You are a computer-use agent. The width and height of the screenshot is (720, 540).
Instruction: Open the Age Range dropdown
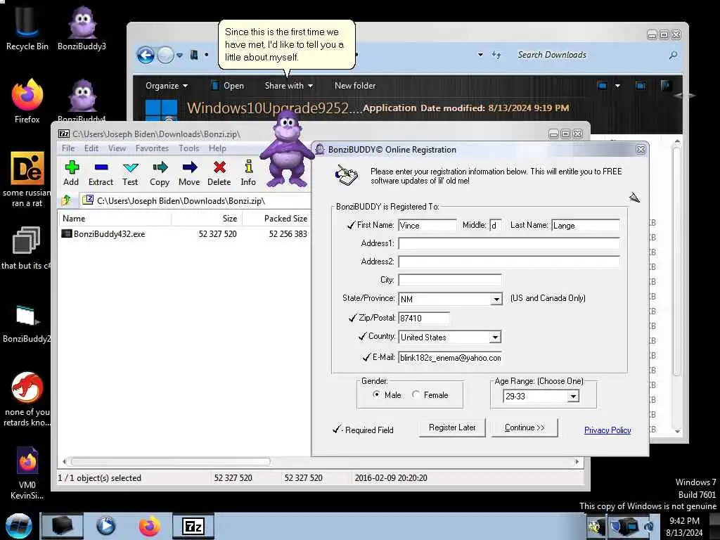tap(573, 397)
